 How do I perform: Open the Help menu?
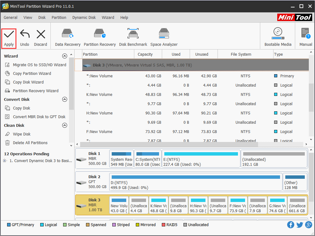coord(124,17)
